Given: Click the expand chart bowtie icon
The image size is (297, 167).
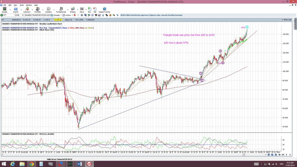Looking at the screenshot, I should [283, 155].
